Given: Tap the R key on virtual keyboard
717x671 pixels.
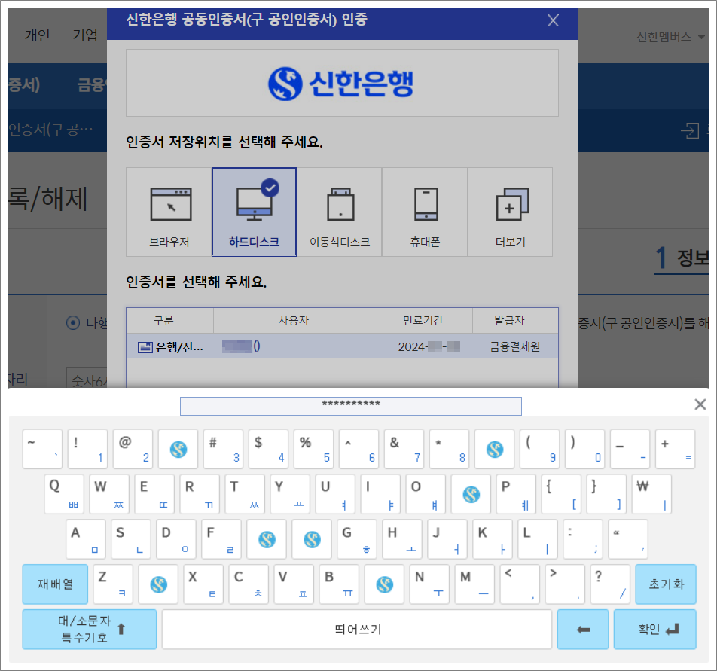Looking at the screenshot, I should [200, 494].
